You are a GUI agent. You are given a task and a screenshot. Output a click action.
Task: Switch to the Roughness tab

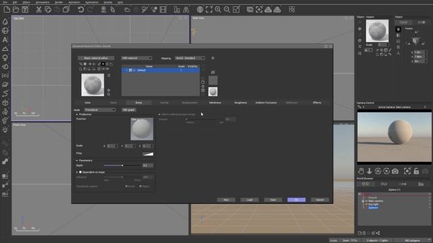tap(241, 103)
